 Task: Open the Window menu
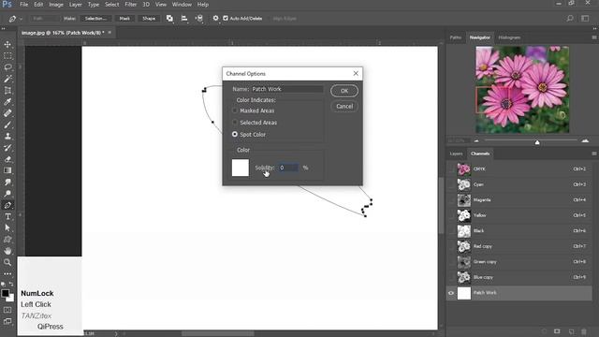(182, 5)
